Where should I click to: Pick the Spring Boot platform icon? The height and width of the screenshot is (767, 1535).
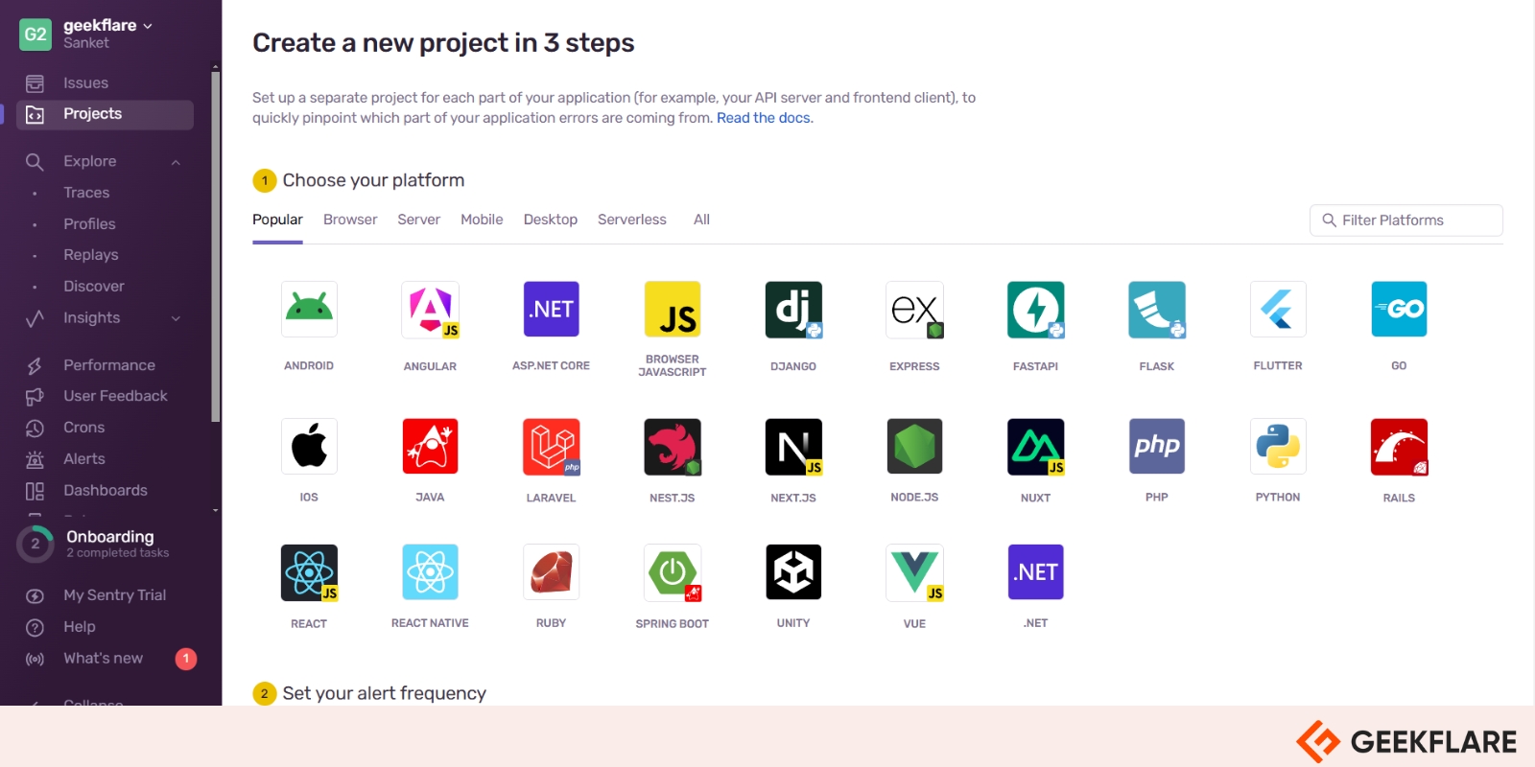coord(673,572)
